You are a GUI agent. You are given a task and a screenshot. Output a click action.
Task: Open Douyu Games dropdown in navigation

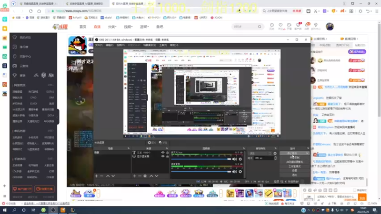point(144,27)
